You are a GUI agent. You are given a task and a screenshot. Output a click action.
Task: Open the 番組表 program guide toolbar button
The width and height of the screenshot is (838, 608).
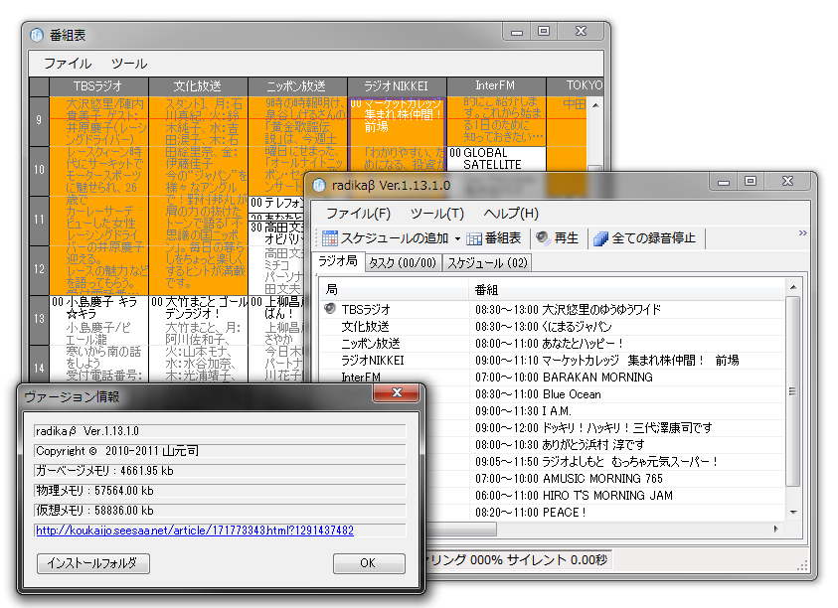[x=493, y=238]
